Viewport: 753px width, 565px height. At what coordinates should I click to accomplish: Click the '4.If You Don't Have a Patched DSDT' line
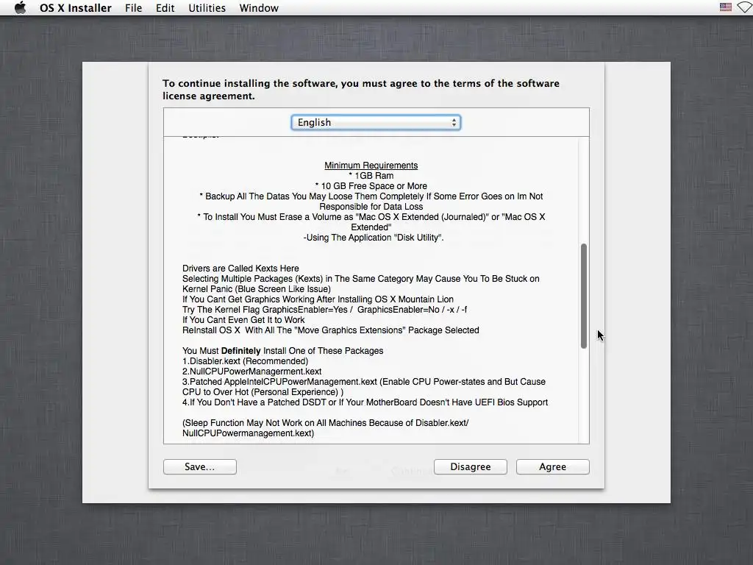(365, 402)
